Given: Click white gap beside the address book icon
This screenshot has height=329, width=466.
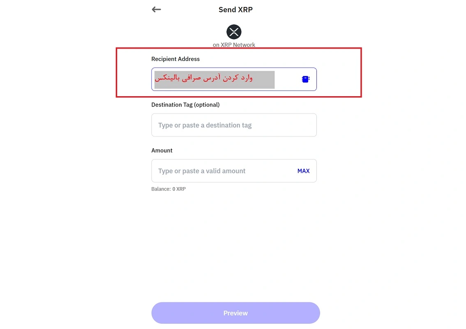Looking at the screenshot, I should (x=288, y=79).
